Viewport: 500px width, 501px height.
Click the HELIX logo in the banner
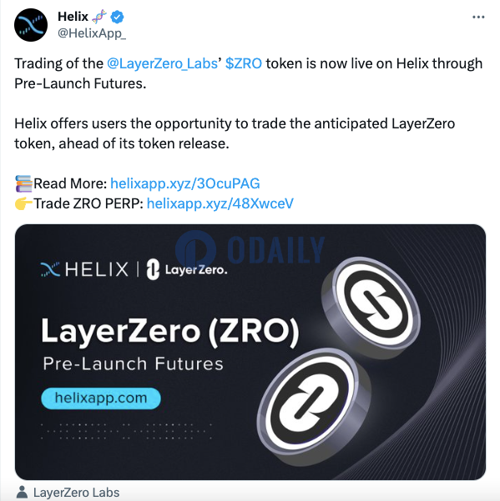(84, 269)
